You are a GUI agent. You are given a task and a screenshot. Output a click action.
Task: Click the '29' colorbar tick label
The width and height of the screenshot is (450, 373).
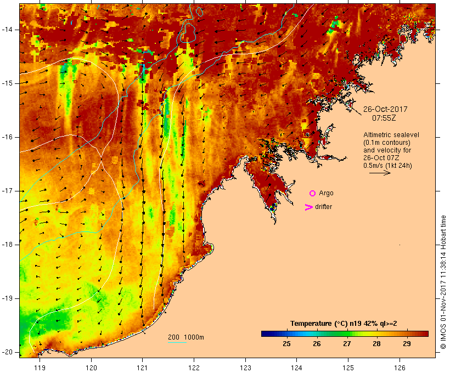click(407, 344)
